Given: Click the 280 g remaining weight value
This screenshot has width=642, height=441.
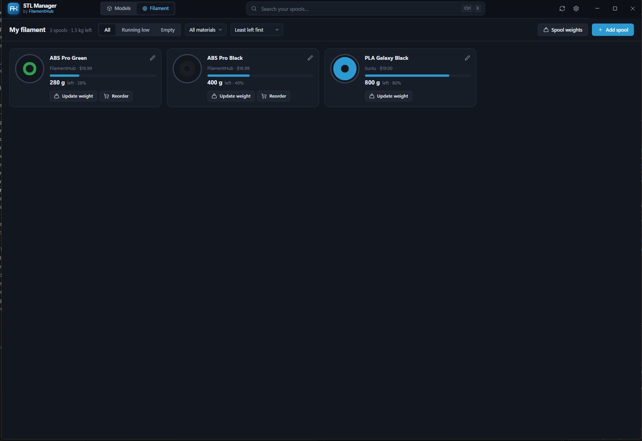Looking at the screenshot, I should [57, 83].
